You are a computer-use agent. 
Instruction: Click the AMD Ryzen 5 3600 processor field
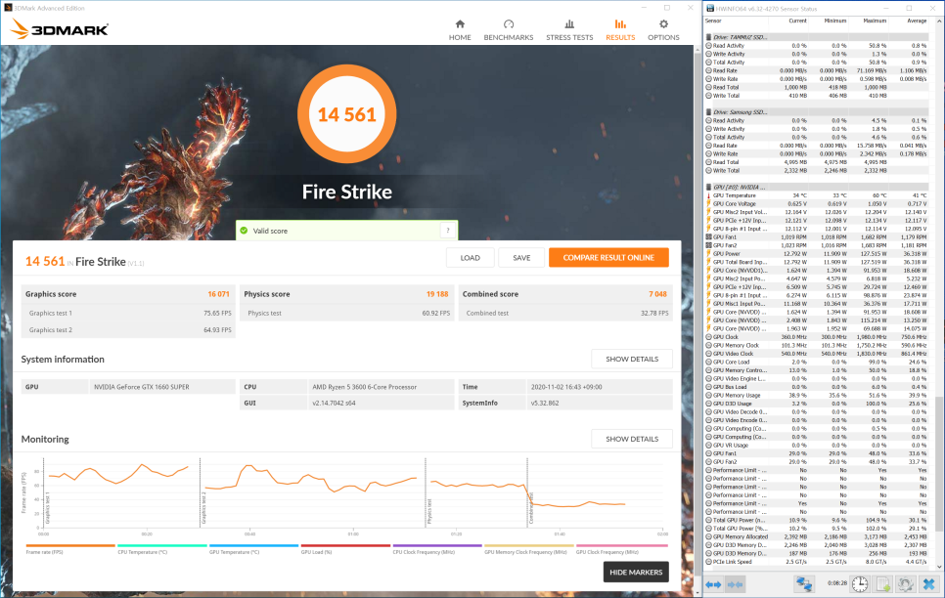click(381, 387)
